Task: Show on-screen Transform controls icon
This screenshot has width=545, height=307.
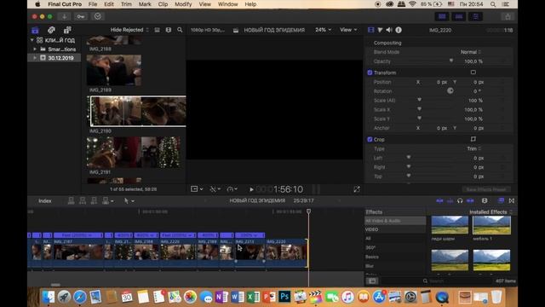Action: (x=473, y=72)
